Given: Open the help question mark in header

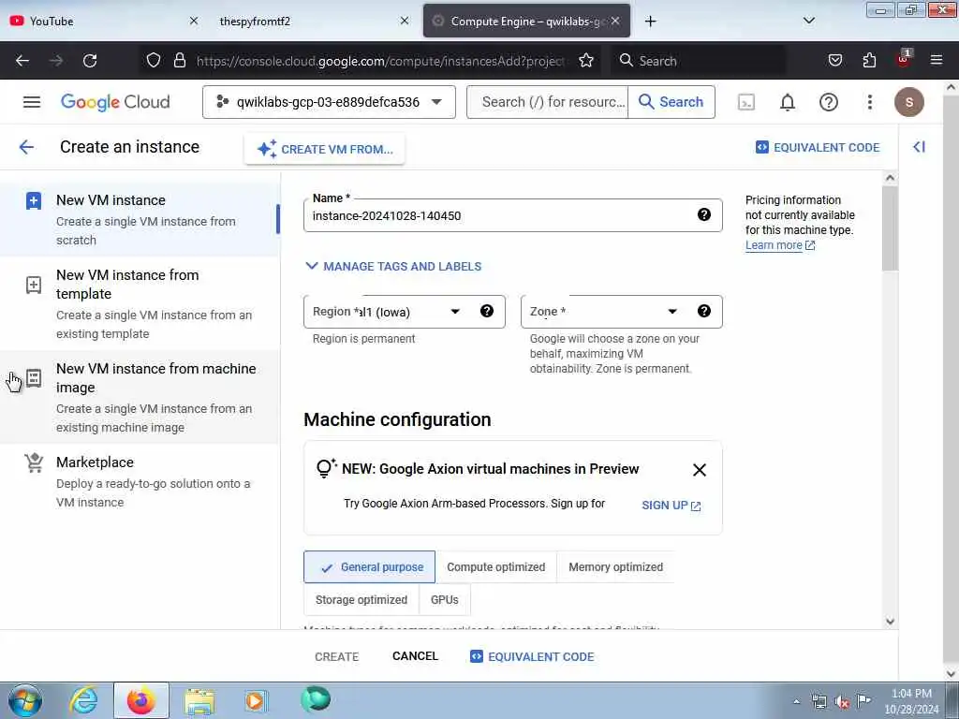Looking at the screenshot, I should pos(828,102).
